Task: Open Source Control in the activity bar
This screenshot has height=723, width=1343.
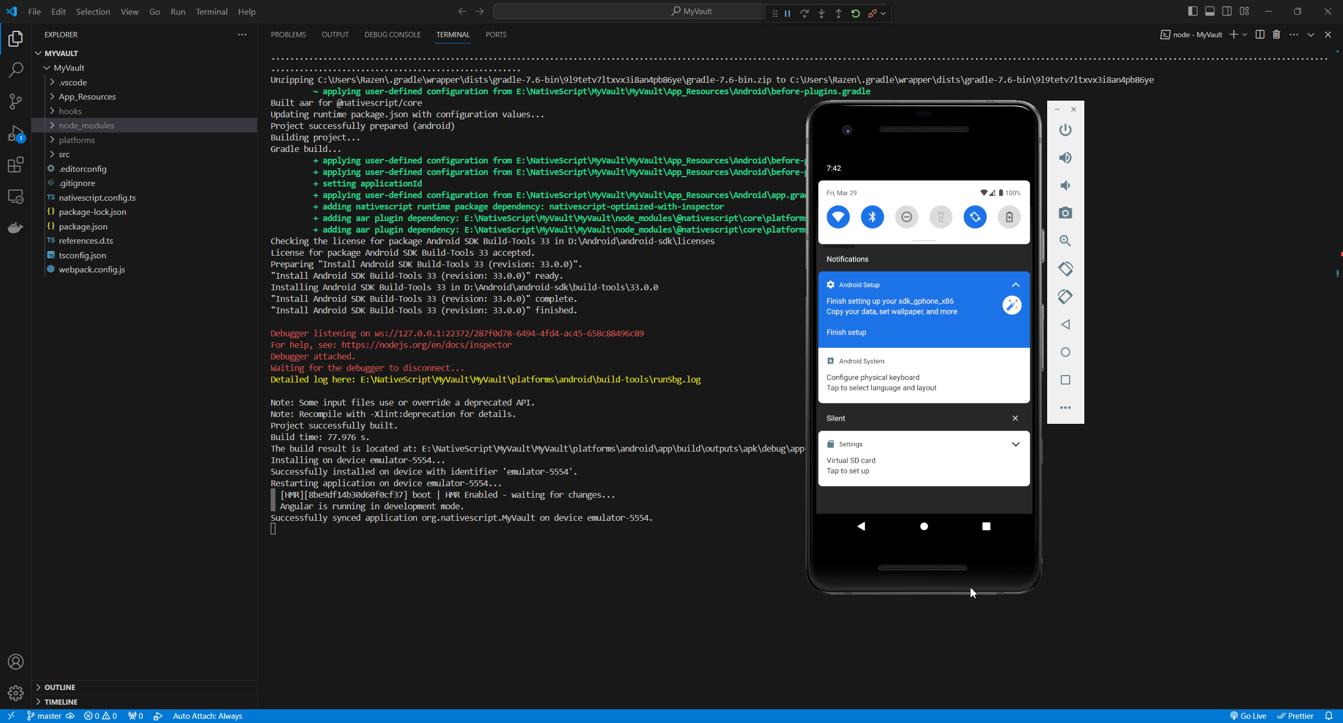Action: 16,101
